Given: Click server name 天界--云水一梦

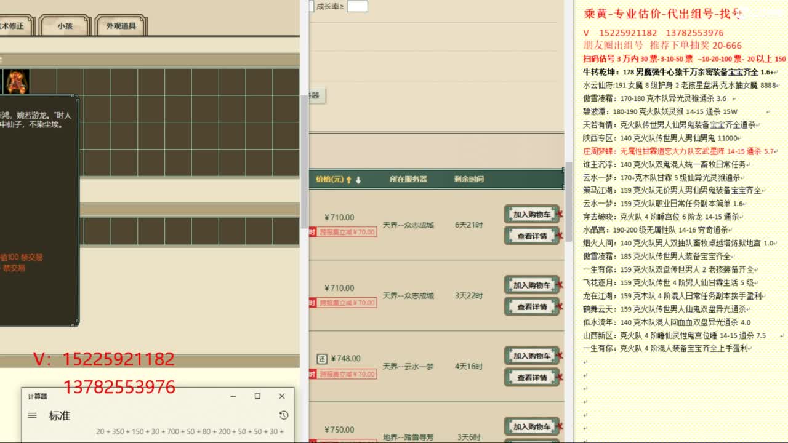Looking at the screenshot, I should tap(408, 367).
